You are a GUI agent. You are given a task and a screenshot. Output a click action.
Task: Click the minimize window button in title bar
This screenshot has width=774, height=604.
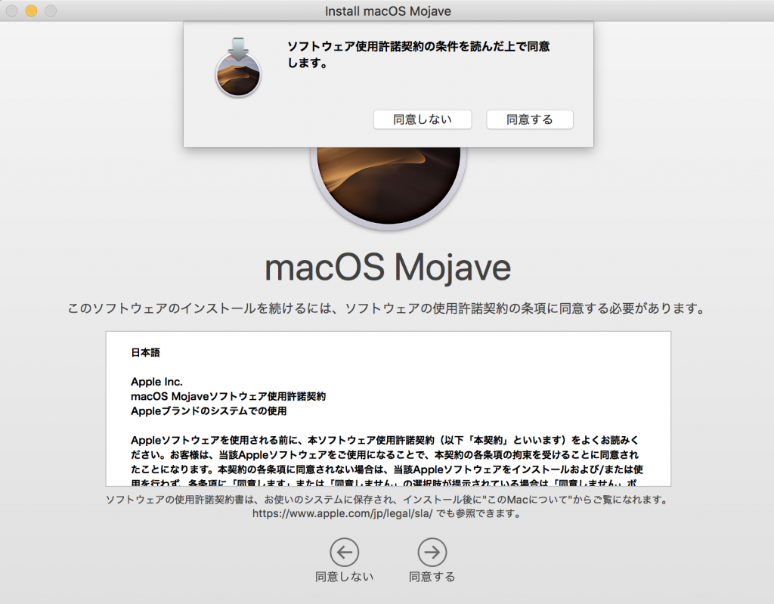point(31,11)
